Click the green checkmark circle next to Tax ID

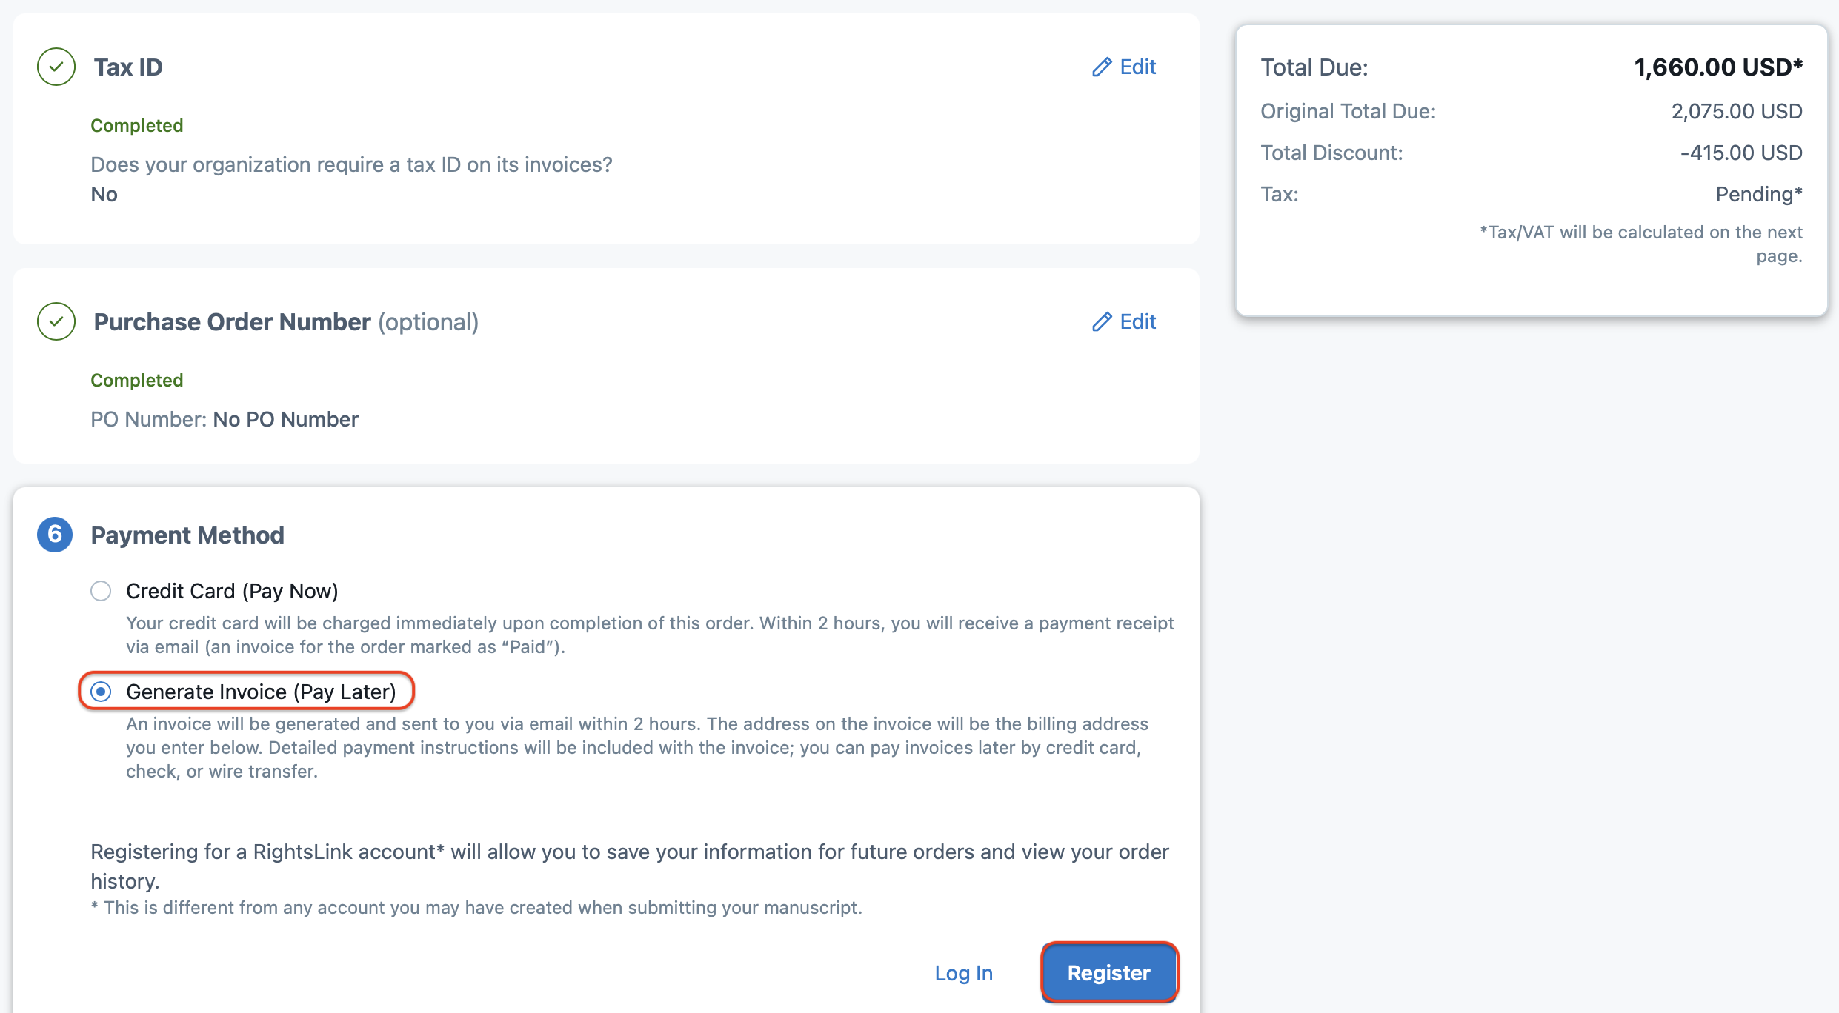pos(56,67)
